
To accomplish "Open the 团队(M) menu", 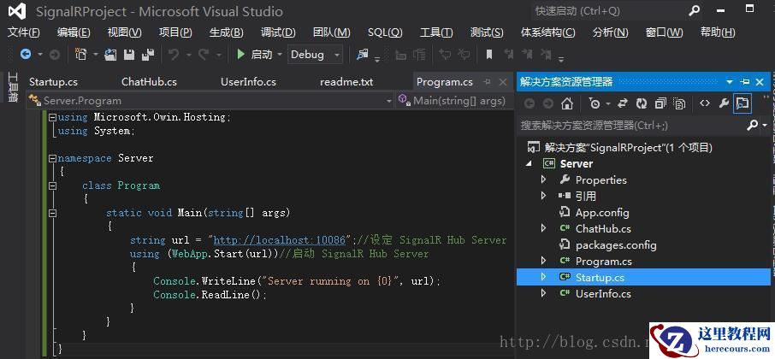I will (332, 32).
